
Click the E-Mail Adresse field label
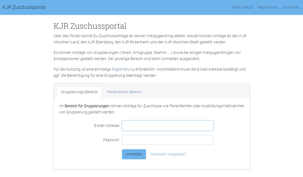click(106, 126)
